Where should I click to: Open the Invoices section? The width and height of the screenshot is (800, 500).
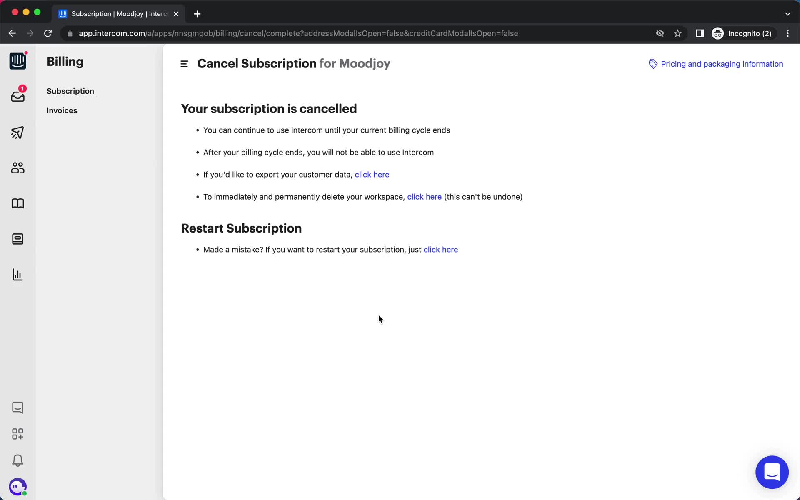click(62, 110)
